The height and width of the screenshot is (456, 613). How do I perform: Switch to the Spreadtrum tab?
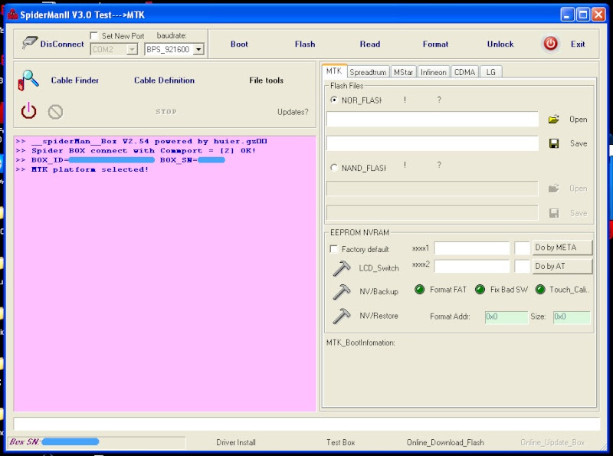[368, 72]
